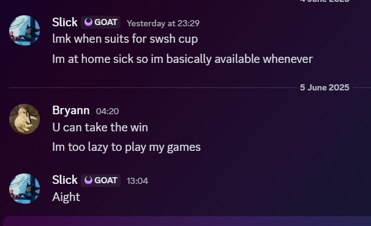Click the username Bryann
Screen dimensions: 371x226
pyautogui.click(x=71, y=111)
